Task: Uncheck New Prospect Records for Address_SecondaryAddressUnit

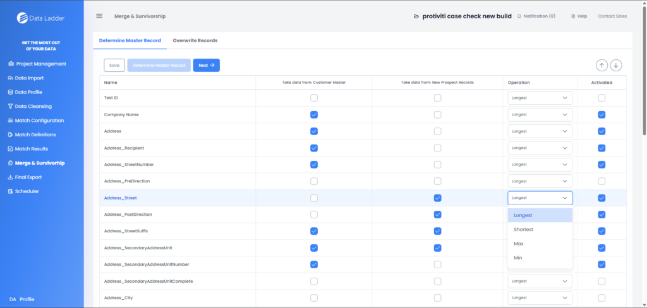Action: [x=437, y=248]
